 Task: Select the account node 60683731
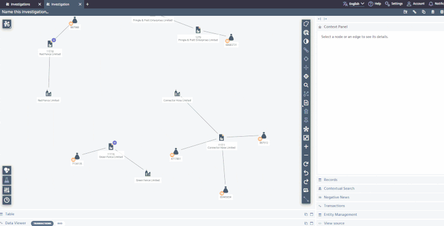(231, 37)
